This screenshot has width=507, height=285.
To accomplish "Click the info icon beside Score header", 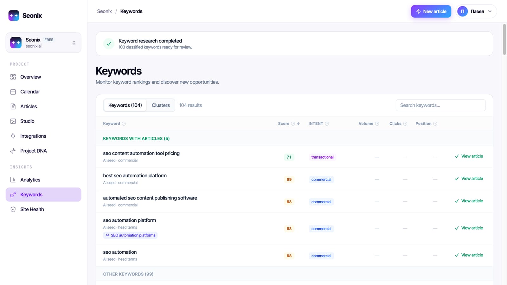I will tap(293, 124).
